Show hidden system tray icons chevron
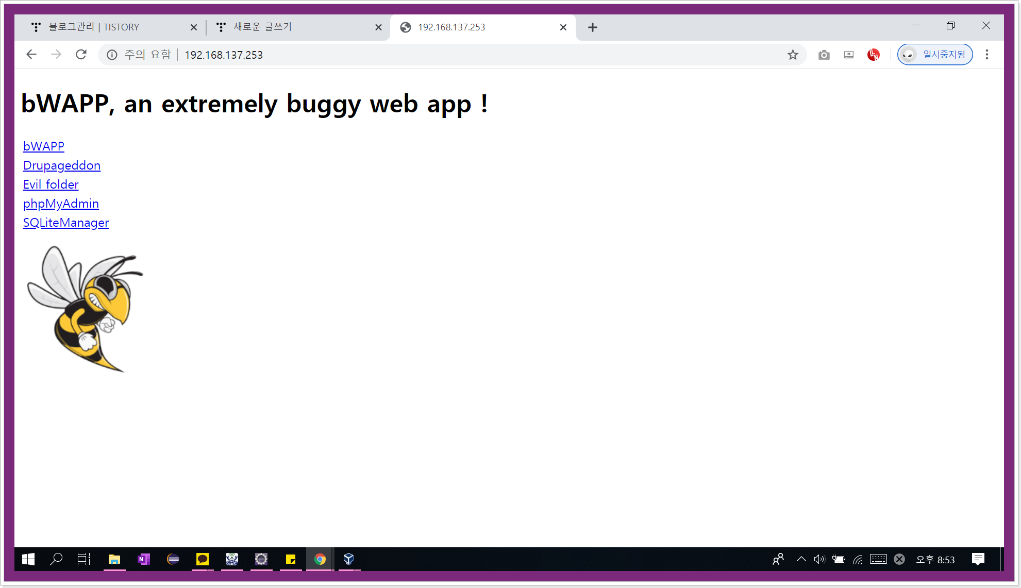The width and height of the screenshot is (1021, 588). point(801,559)
